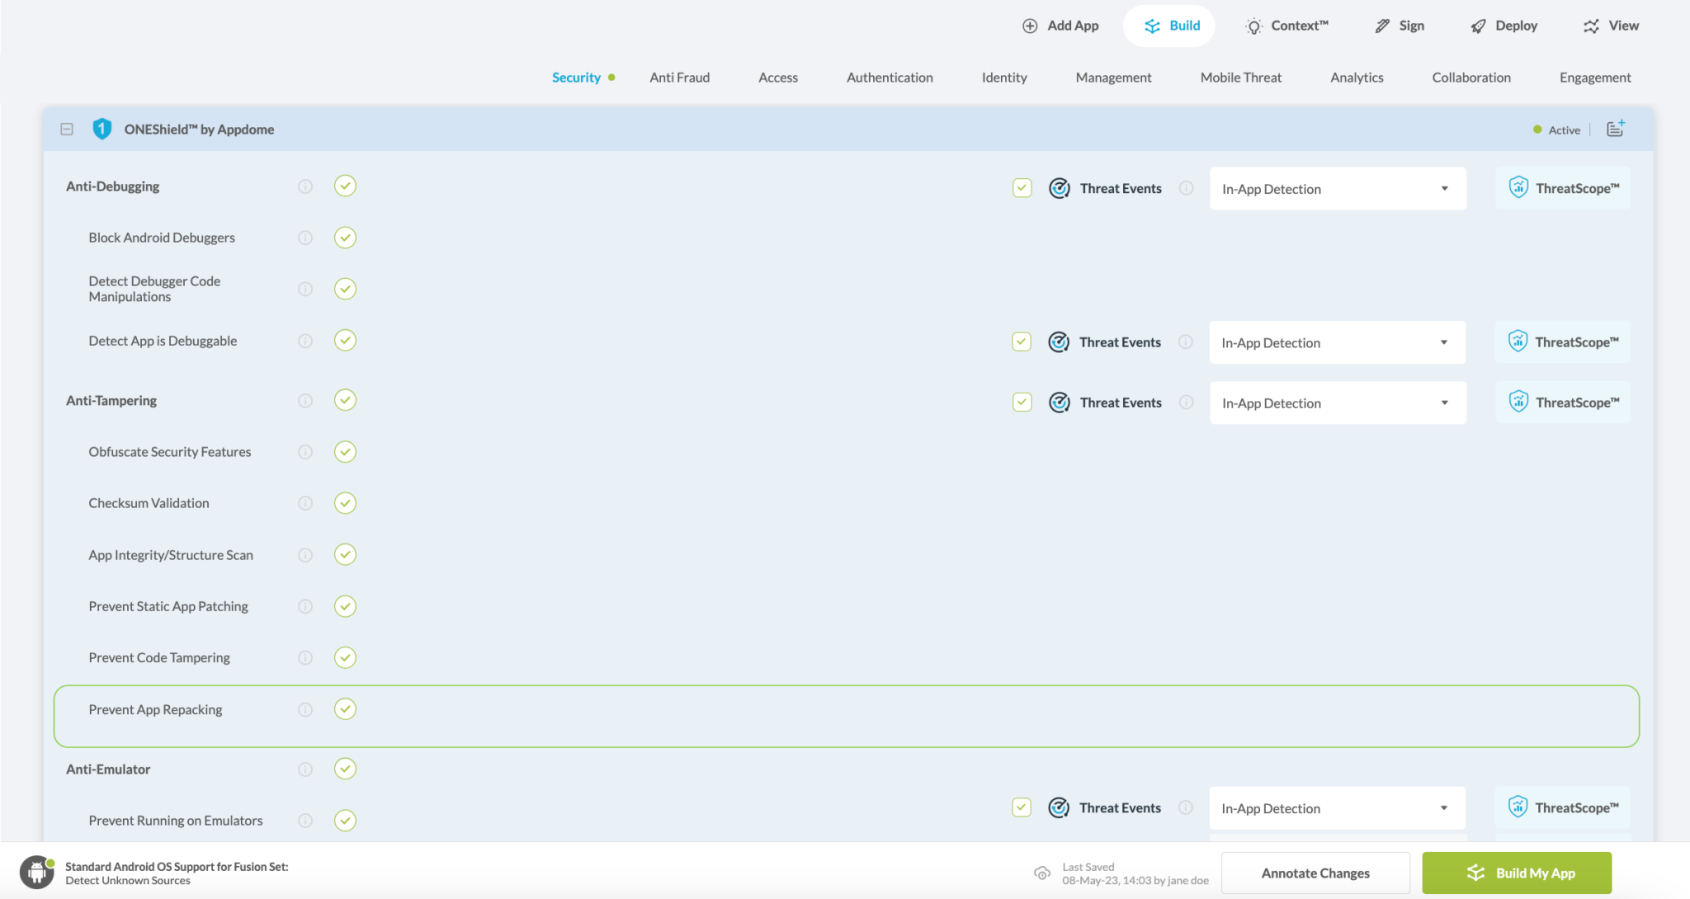Click Threat Events info icon in Anti-Debugging row
The width and height of the screenshot is (1690, 899).
coord(1187,188)
